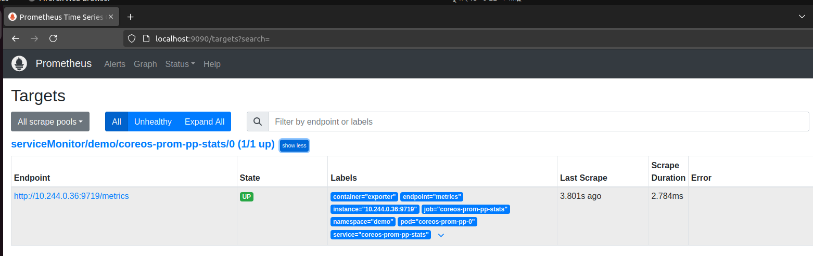Click the Filter by endpoint or labels field
This screenshot has width=813, height=256.
pos(538,122)
